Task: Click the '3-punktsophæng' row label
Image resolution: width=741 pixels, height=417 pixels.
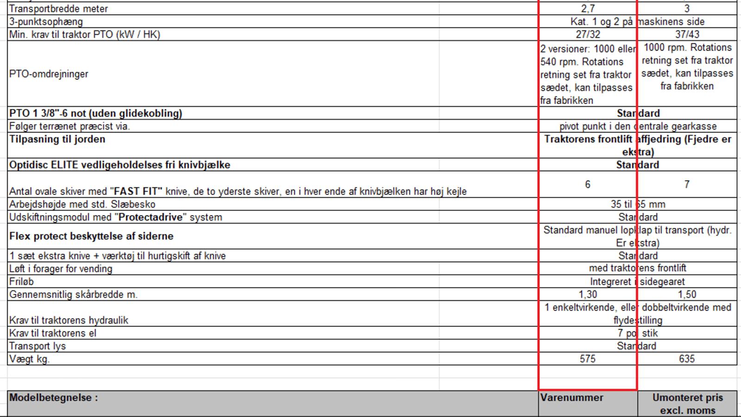Action: [x=46, y=22]
